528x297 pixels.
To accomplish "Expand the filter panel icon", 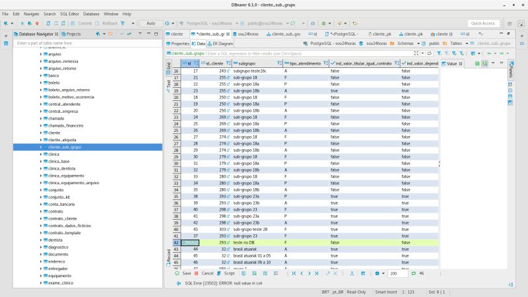I will coord(416,53).
